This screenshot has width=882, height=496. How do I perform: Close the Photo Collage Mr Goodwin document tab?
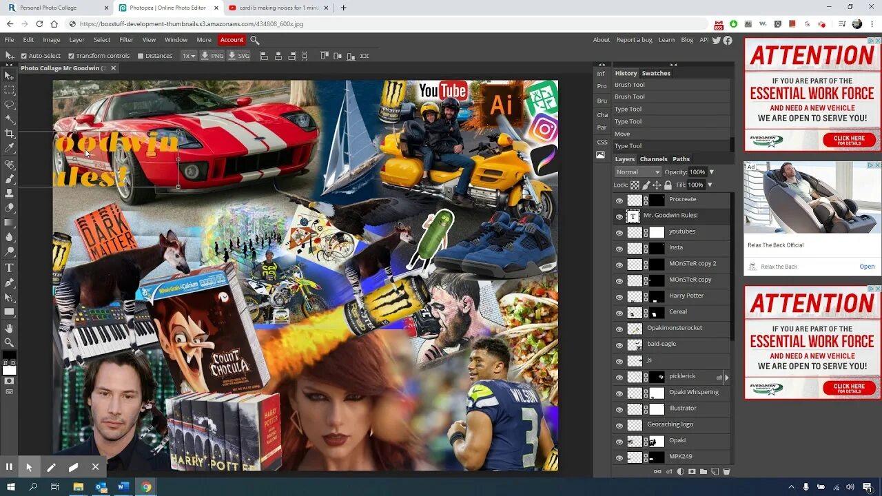click(114, 68)
